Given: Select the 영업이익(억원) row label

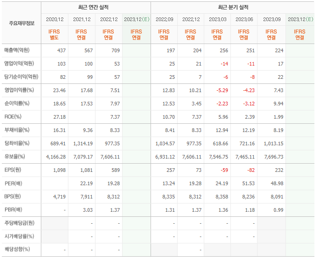Looking at the screenshot, I should pyautogui.click(x=19, y=64).
